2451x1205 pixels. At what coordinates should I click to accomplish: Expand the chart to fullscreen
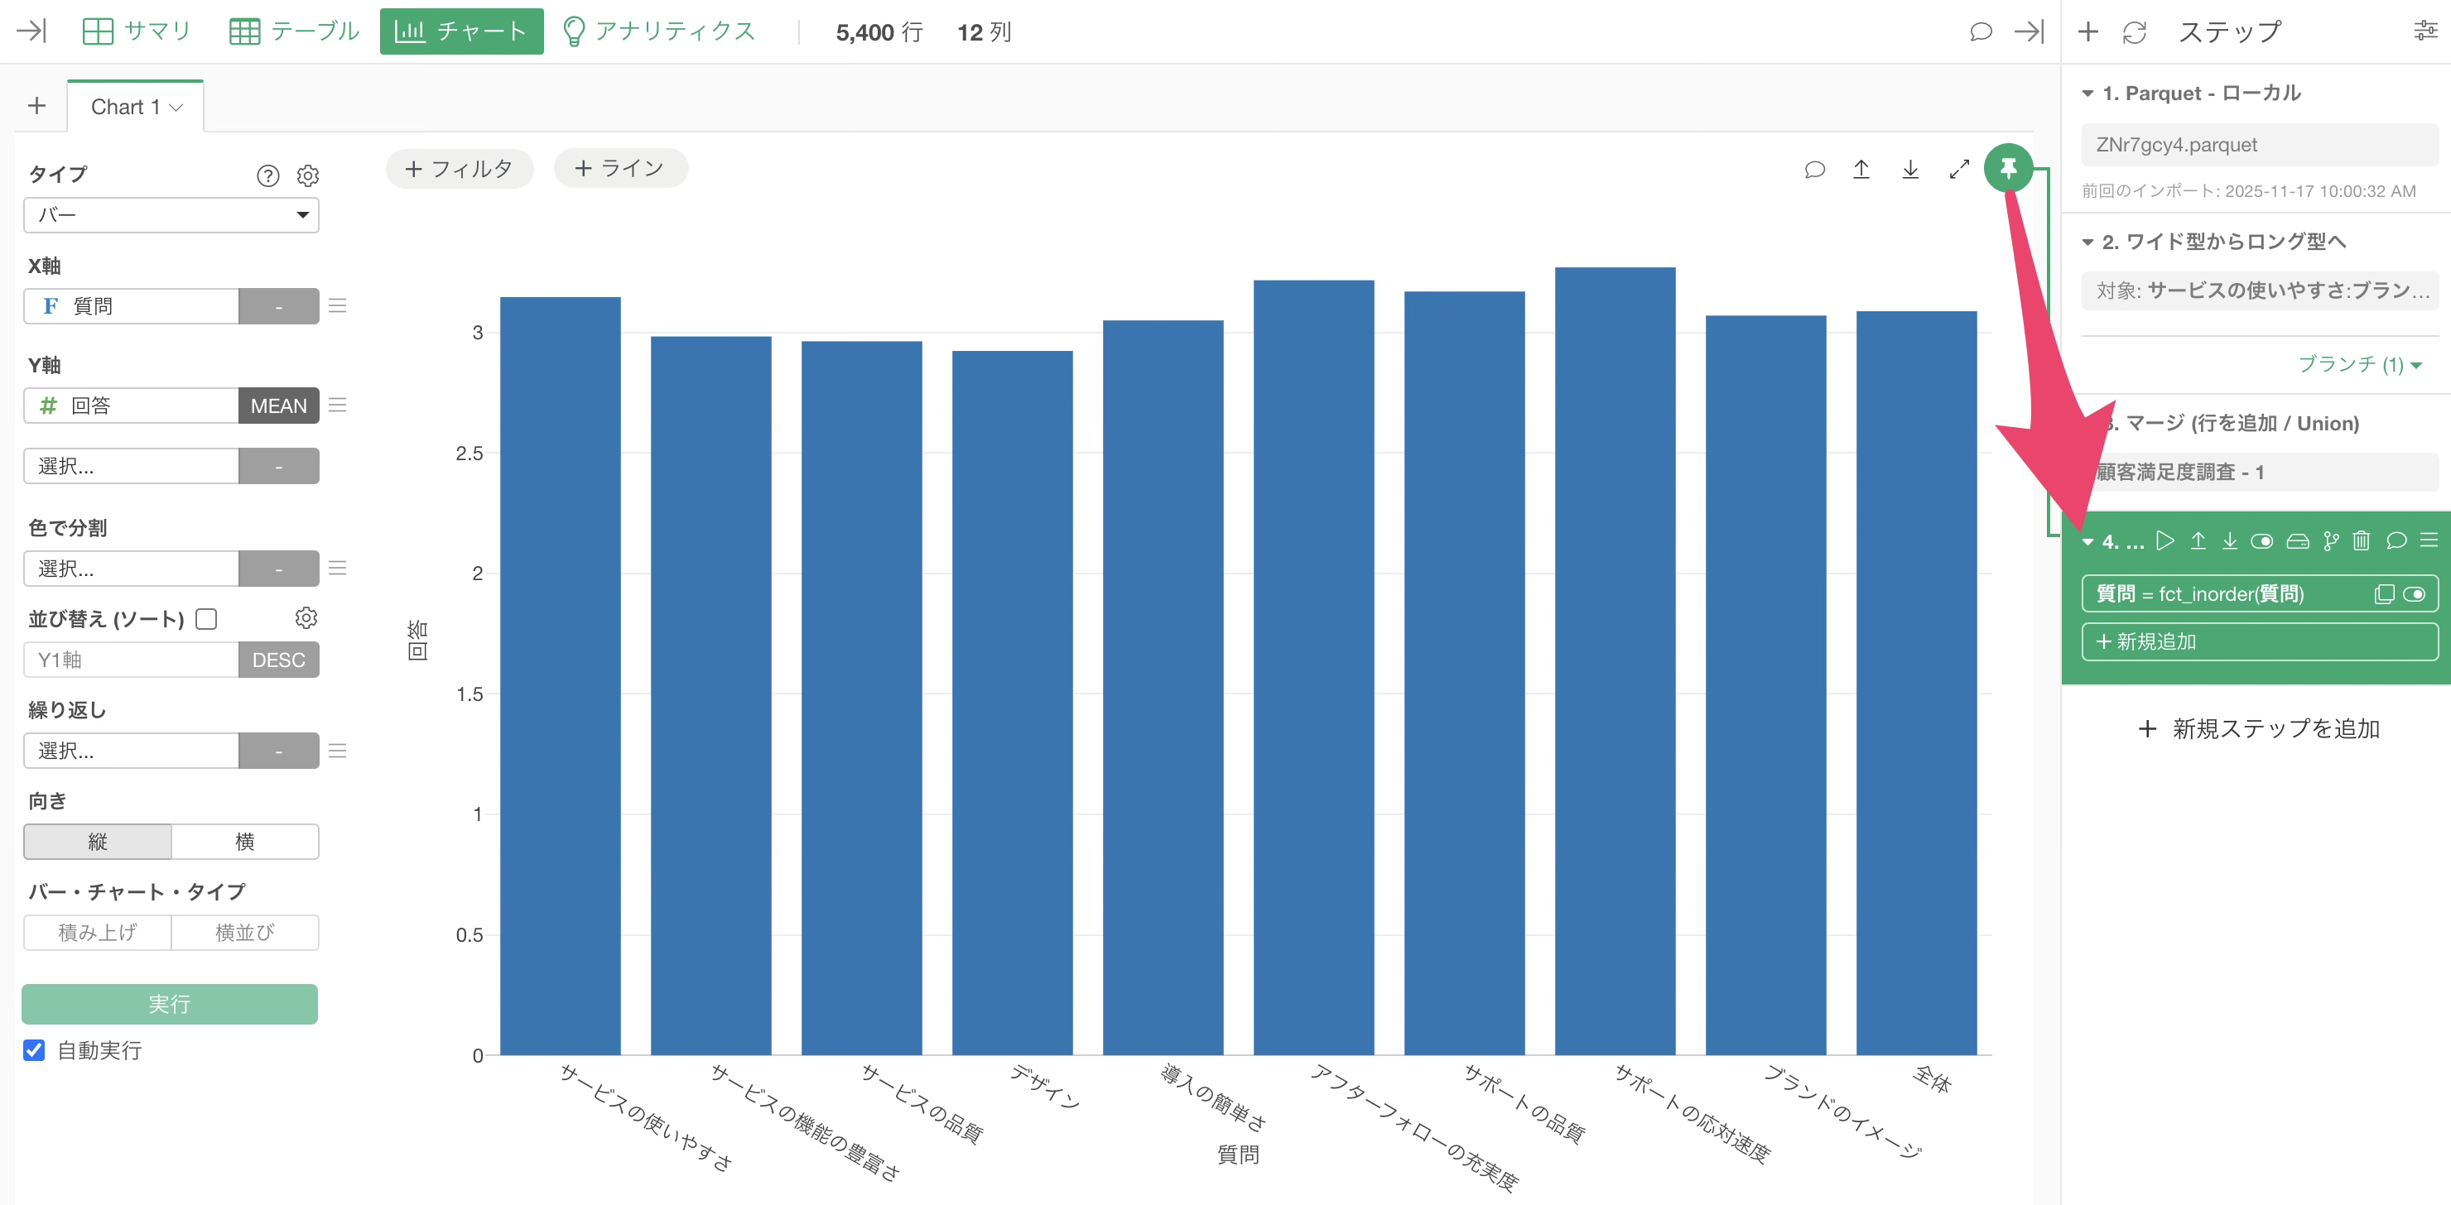(1958, 170)
